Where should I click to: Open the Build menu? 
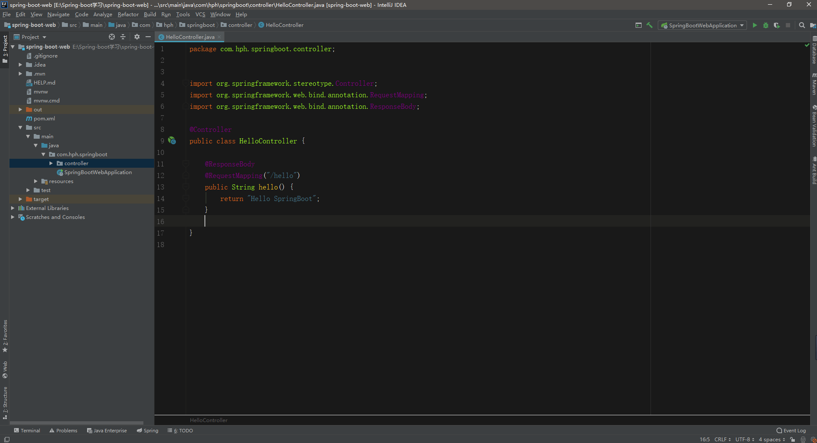pos(150,14)
